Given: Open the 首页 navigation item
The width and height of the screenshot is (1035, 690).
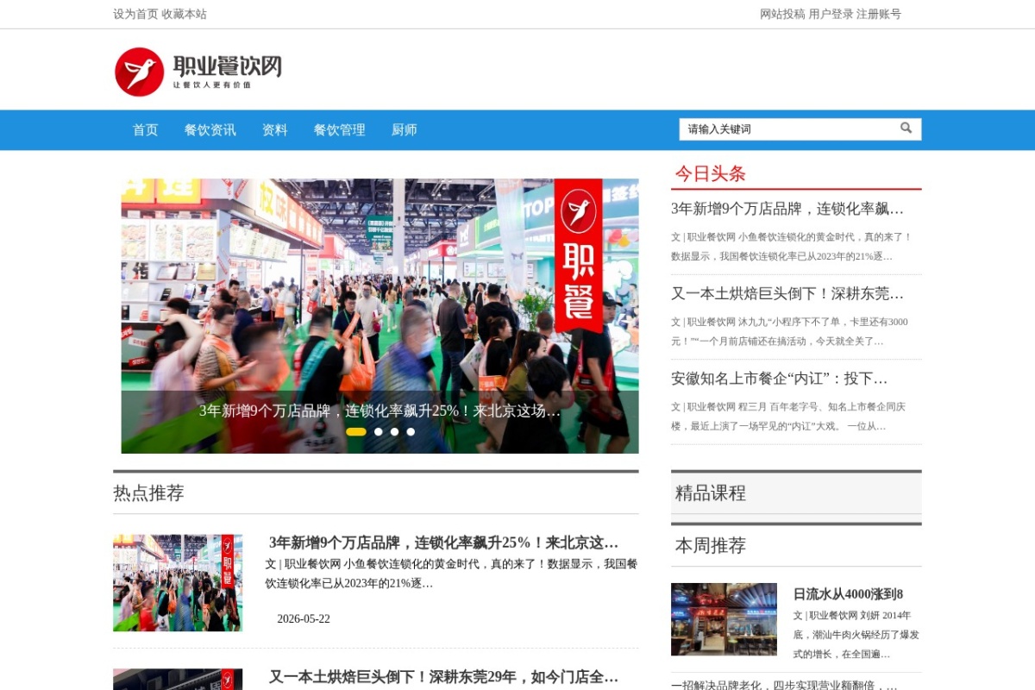Looking at the screenshot, I should [x=145, y=130].
